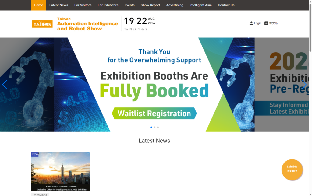Open Latest News in navigation bar
312x196 pixels.
point(58,5)
